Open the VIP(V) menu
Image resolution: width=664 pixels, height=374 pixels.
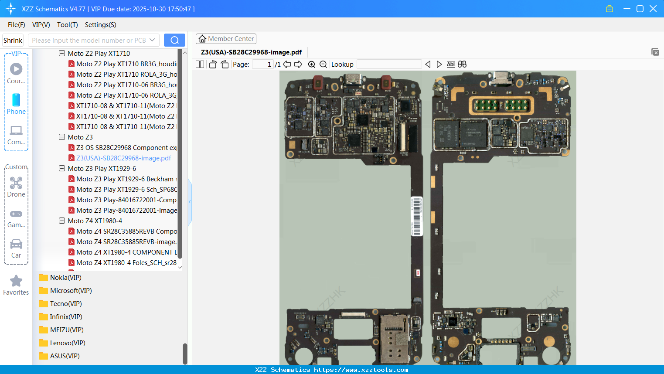click(41, 25)
